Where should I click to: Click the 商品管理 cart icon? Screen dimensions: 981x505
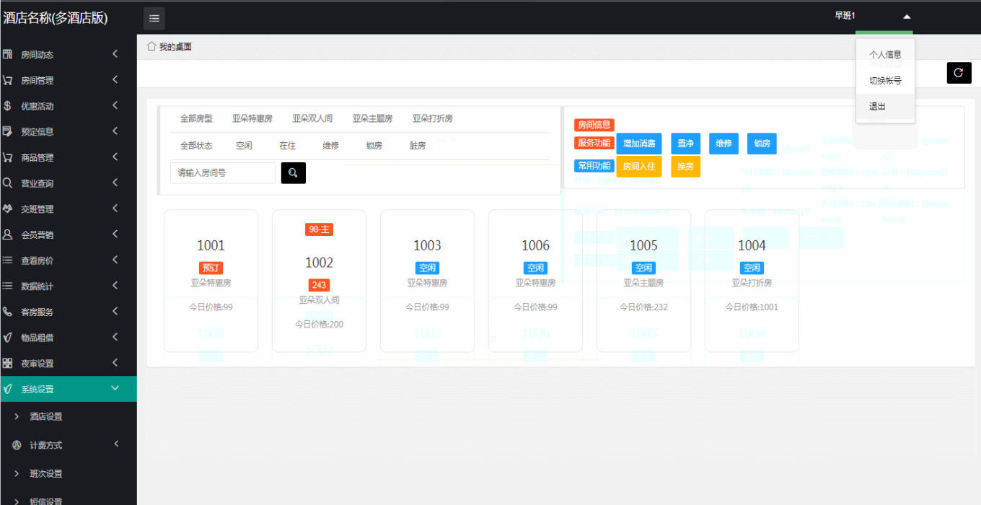(x=7, y=157)
